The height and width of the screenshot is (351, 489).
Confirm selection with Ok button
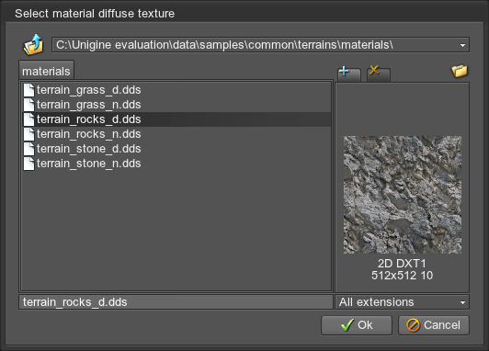point(357,325)
